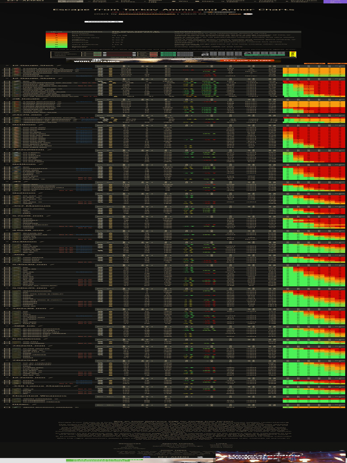
Task: Select the Ammo Chart navigation tab
Action: 70,1
